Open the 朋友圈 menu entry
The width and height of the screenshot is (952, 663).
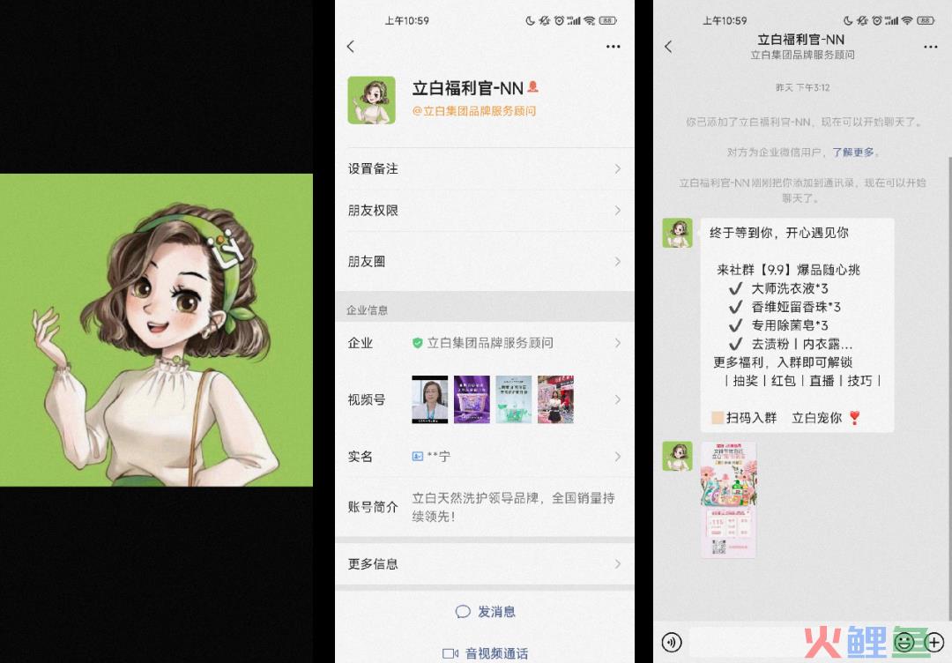click(485, 262)
